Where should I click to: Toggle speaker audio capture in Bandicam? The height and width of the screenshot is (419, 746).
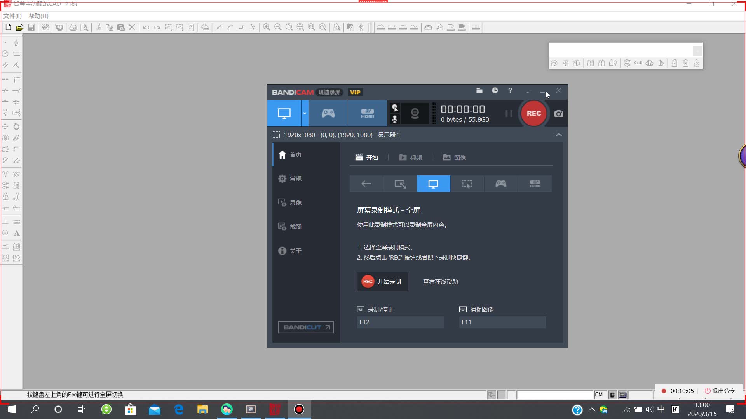[x=394, y=107]
